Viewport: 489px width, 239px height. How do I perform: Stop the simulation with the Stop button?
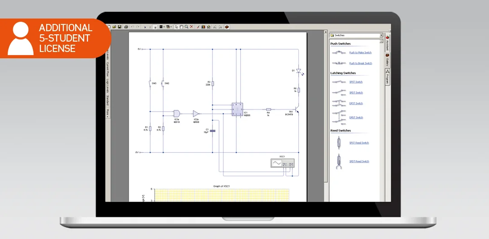[155, 27]
